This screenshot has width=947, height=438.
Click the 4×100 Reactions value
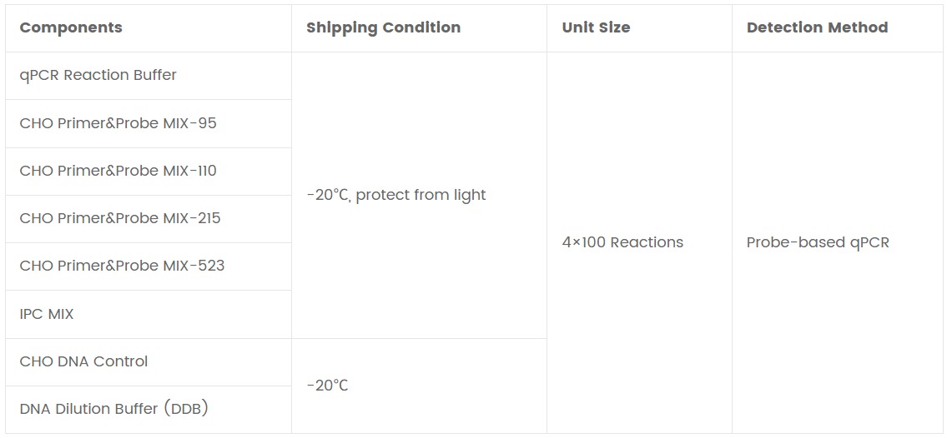click(622, 243)
